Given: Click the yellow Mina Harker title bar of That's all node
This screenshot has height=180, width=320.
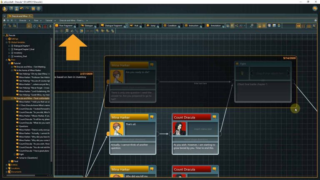Looking at the screenshot, I should (129, 117).
